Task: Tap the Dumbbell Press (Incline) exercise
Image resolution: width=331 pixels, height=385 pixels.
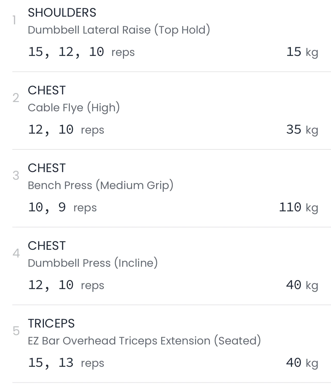Action: tap(93, 263)
